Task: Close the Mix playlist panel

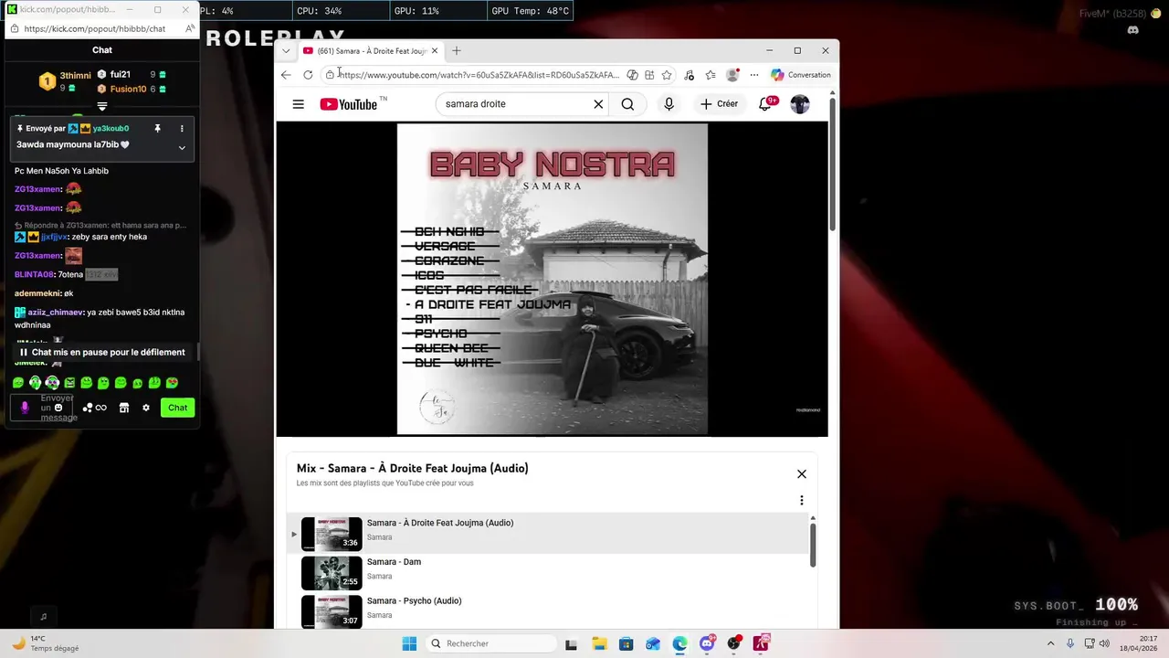Action: 802,473
